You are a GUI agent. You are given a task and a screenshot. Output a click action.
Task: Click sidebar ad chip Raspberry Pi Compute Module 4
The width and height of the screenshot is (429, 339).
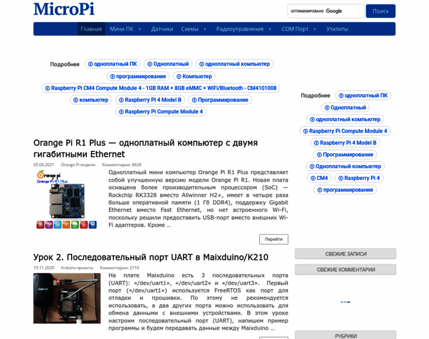pos(345,131)
